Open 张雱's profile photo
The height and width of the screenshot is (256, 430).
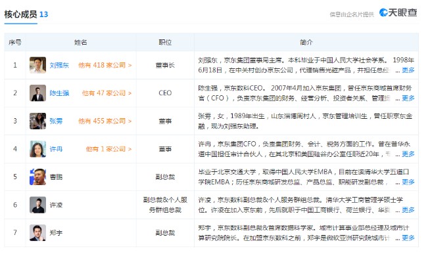38,121
